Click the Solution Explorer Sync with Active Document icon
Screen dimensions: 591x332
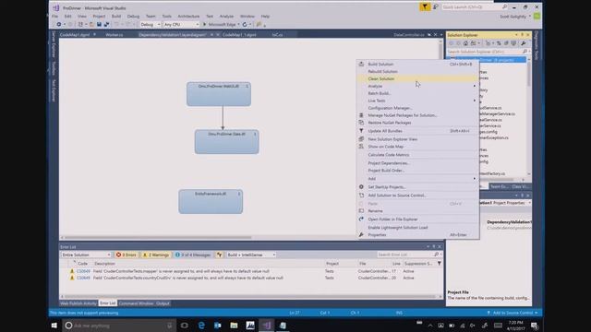click(499, 43)
